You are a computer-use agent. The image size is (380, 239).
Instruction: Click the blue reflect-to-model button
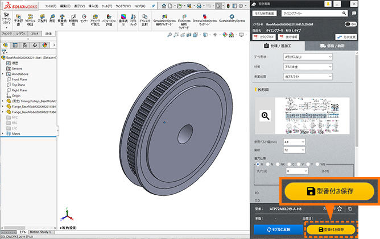[x=278, y=229]
